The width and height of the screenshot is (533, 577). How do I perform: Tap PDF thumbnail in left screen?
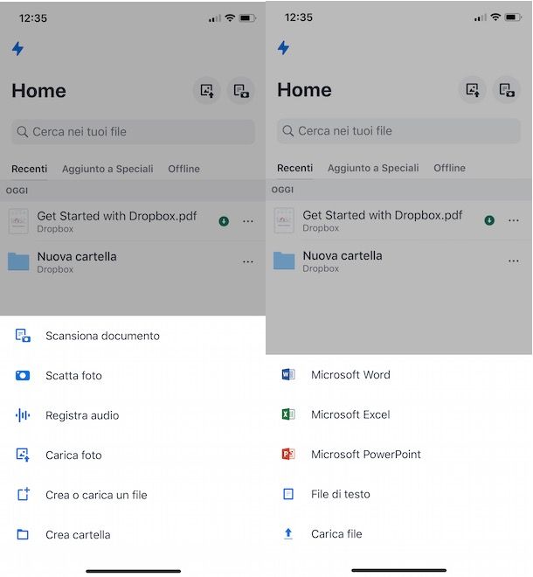coord(18,221)
